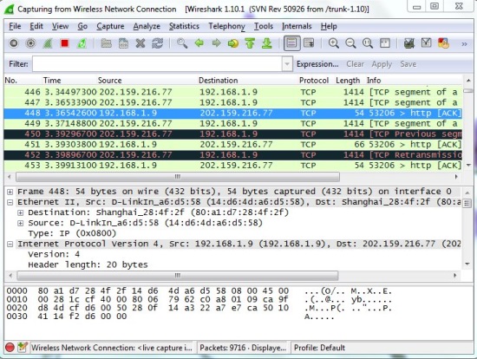Screen dimensions: 477x359
Task: Go to a packet by number
Action: click(233, 43)
